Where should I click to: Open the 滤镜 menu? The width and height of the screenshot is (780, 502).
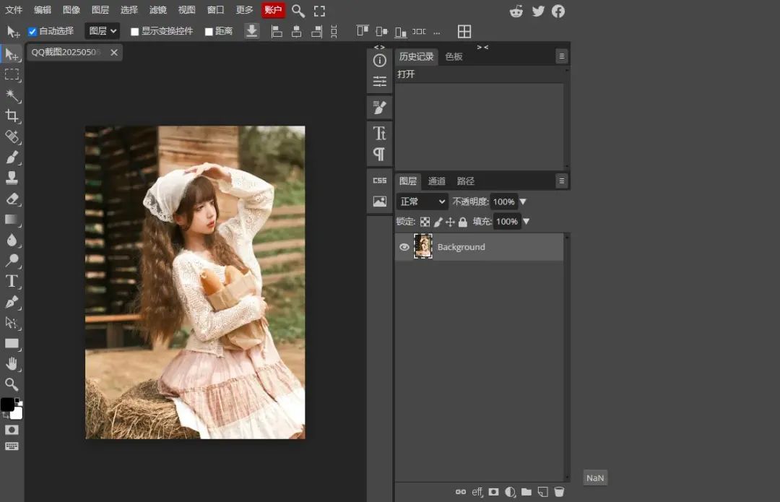(157, 10)
